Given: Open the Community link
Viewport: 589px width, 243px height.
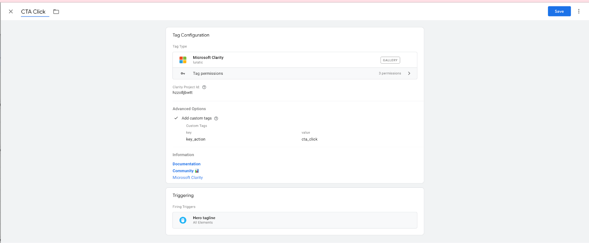Looking at the screenshot, I should (183, 171).
